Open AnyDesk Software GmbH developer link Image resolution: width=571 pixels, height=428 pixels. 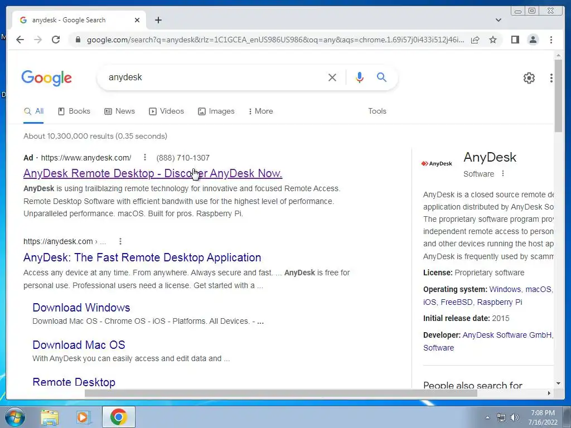(506, 335)
